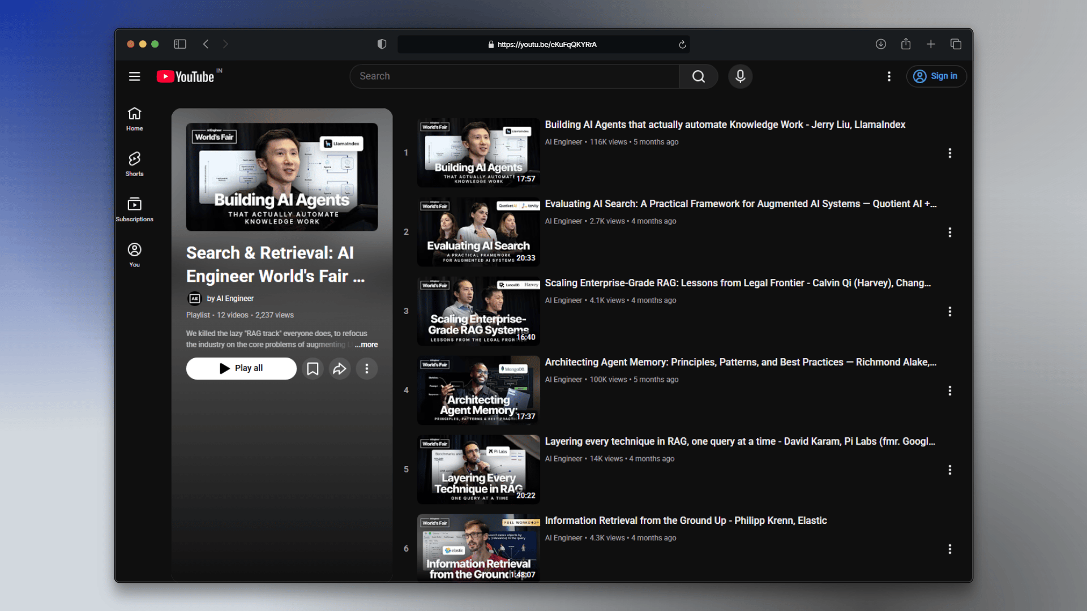Click Scaling Enterprise-Grade RAG Systems thumbnail
The height and width of the screenshot is (611, 1087).
click(x=478, y=311)
